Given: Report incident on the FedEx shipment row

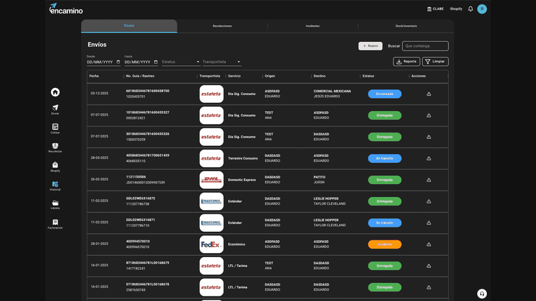Looking at the screenshot, I should [x=429, y=244].
